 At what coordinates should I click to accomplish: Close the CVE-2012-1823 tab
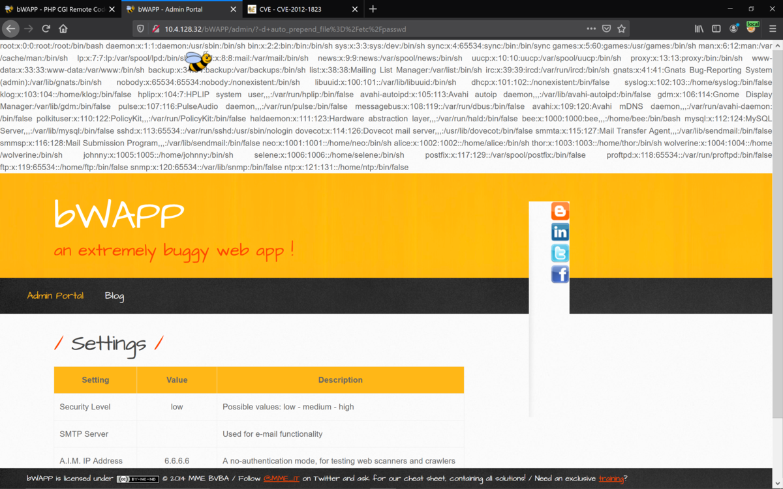[354, 9]
